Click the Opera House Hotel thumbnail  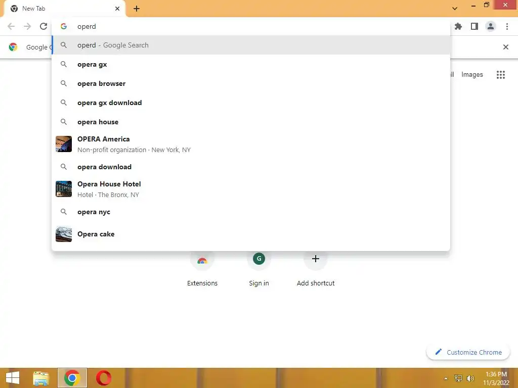[x=64, y=189]
